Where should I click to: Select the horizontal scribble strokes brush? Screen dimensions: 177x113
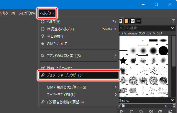tap(133, 91)
